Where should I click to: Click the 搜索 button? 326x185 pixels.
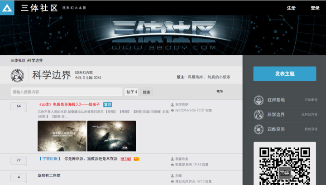point(147,92)
